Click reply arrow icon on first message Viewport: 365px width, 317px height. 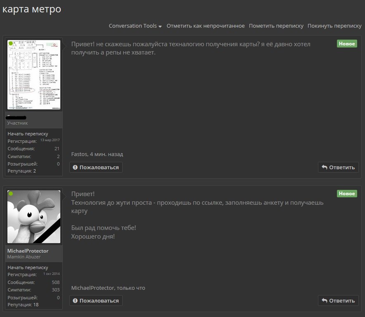point(325,167)
